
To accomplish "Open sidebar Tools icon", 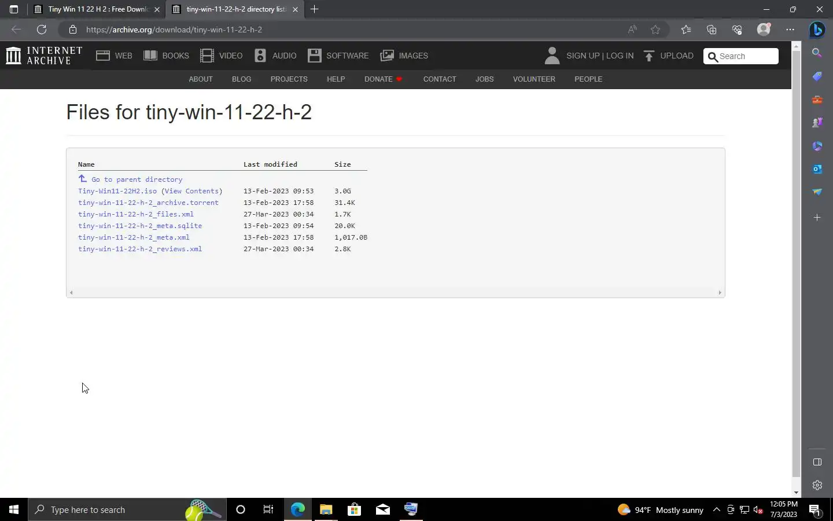I will tap(817, 100).
